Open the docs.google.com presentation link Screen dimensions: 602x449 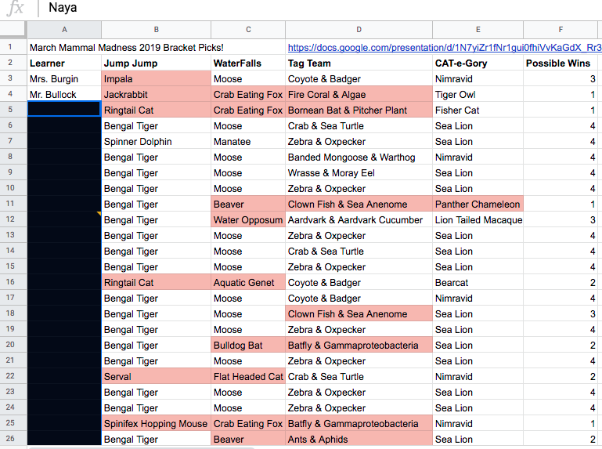[x=445, y=47]
